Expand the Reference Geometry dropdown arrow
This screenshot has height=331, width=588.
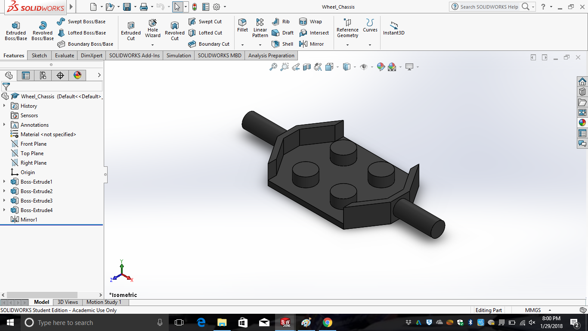[x=347, y=45]
